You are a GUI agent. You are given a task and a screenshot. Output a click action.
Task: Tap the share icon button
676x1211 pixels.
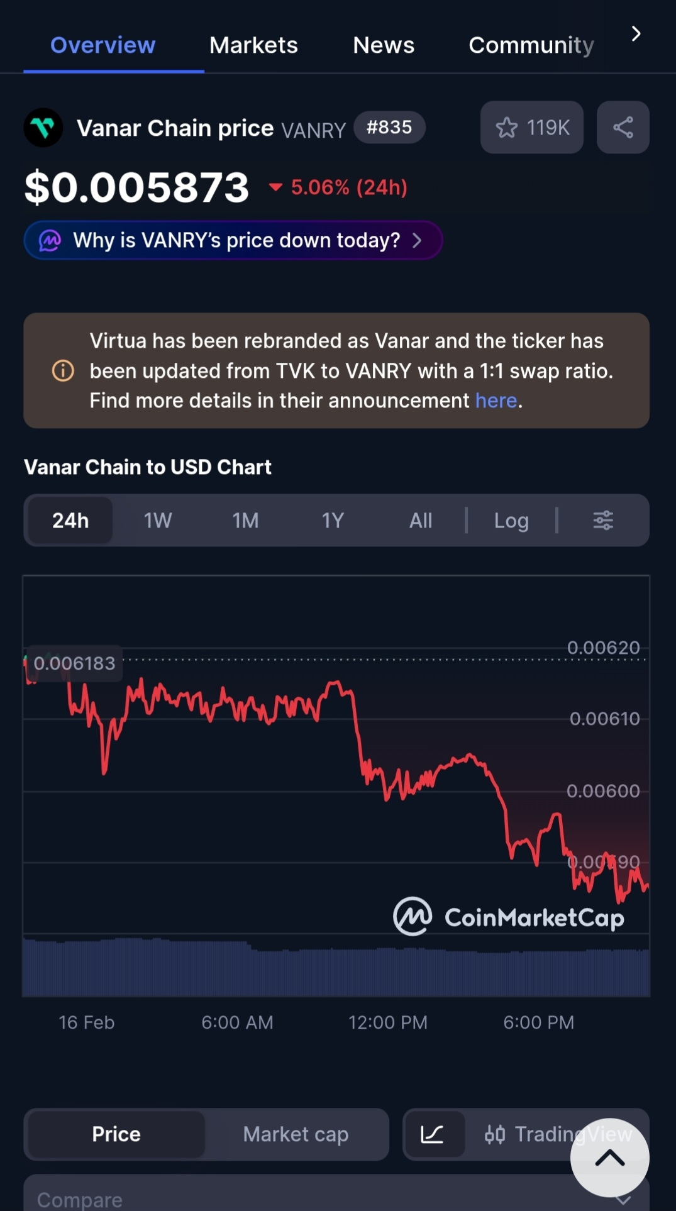623,128
